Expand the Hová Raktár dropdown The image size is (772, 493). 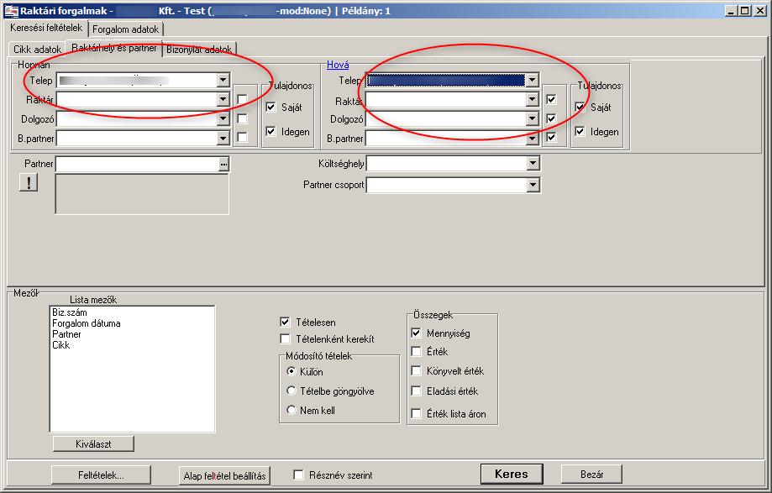[533, 99]
